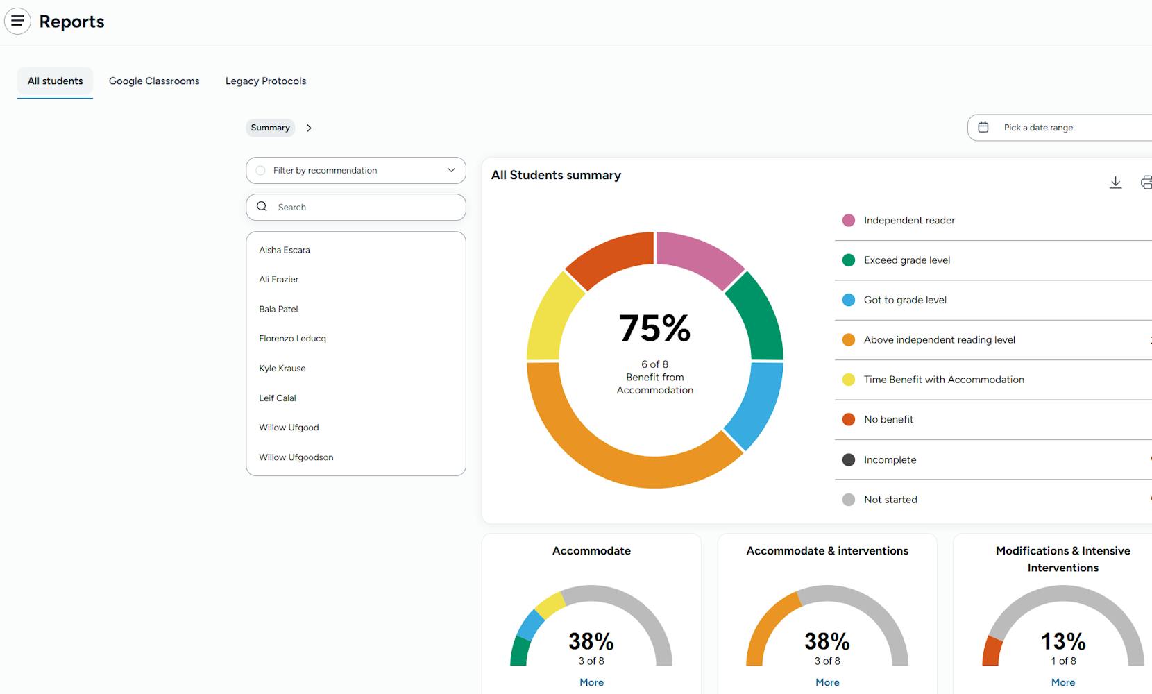Open the navigation hamburger menu
The height and width of the screenshot is (694, 1152).
[x=17, y=21]
